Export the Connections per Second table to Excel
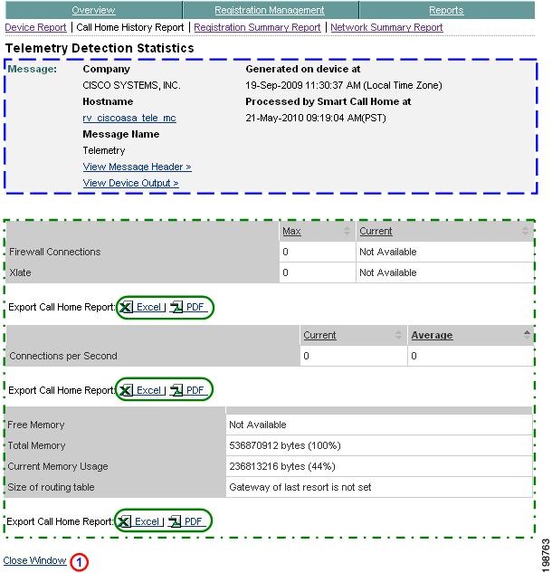The width and height of the screenshot is (552, 573). (148, 390)
